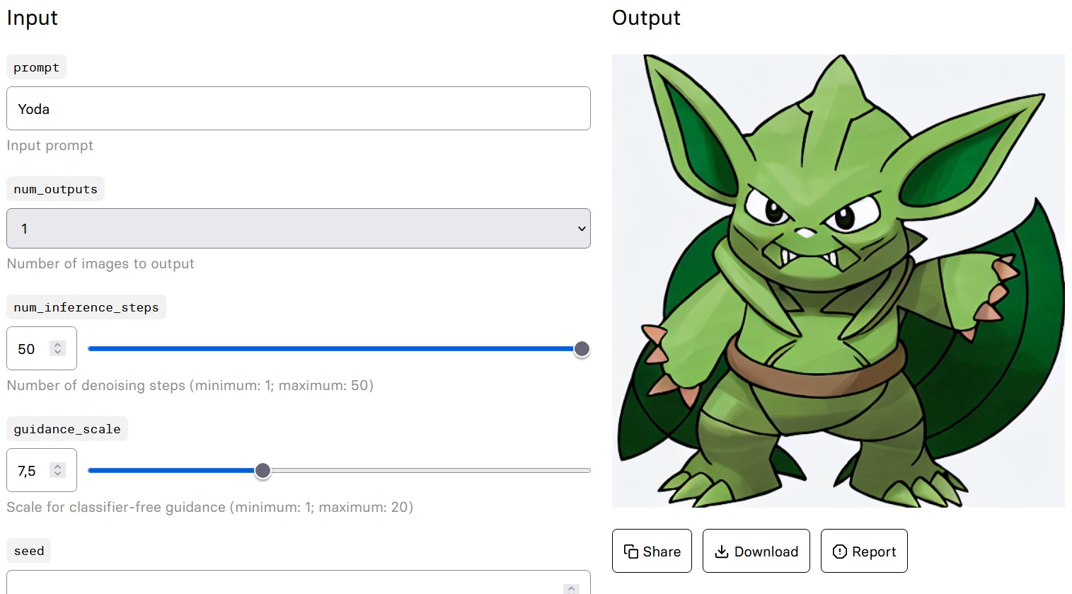The width and height of the screenshot is (1072, 594).
Task: Report the output image
Action: 864,551
